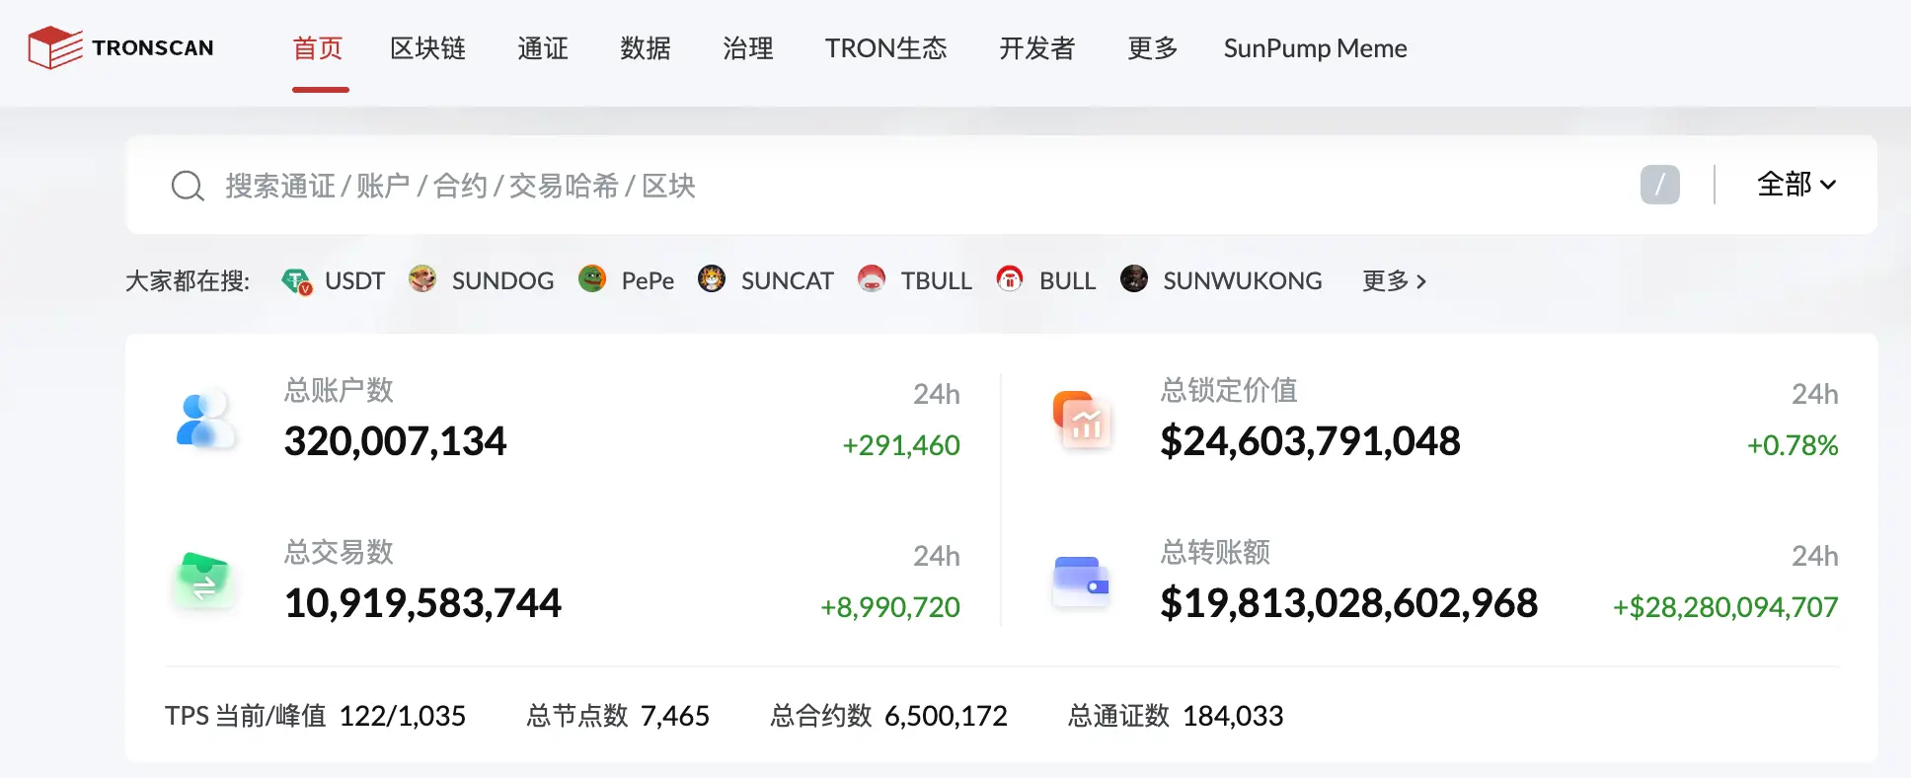Image resolution: width=1911 pixels, height=778 pixels.
Task: Go to the 首页 tab
Action: [x=318, y=48]
